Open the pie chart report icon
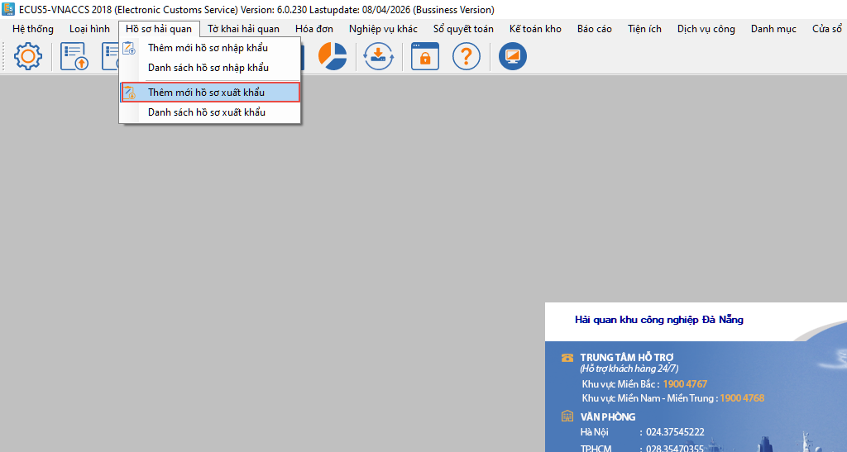This screenshot has width=847, height=452. point(333,56)
